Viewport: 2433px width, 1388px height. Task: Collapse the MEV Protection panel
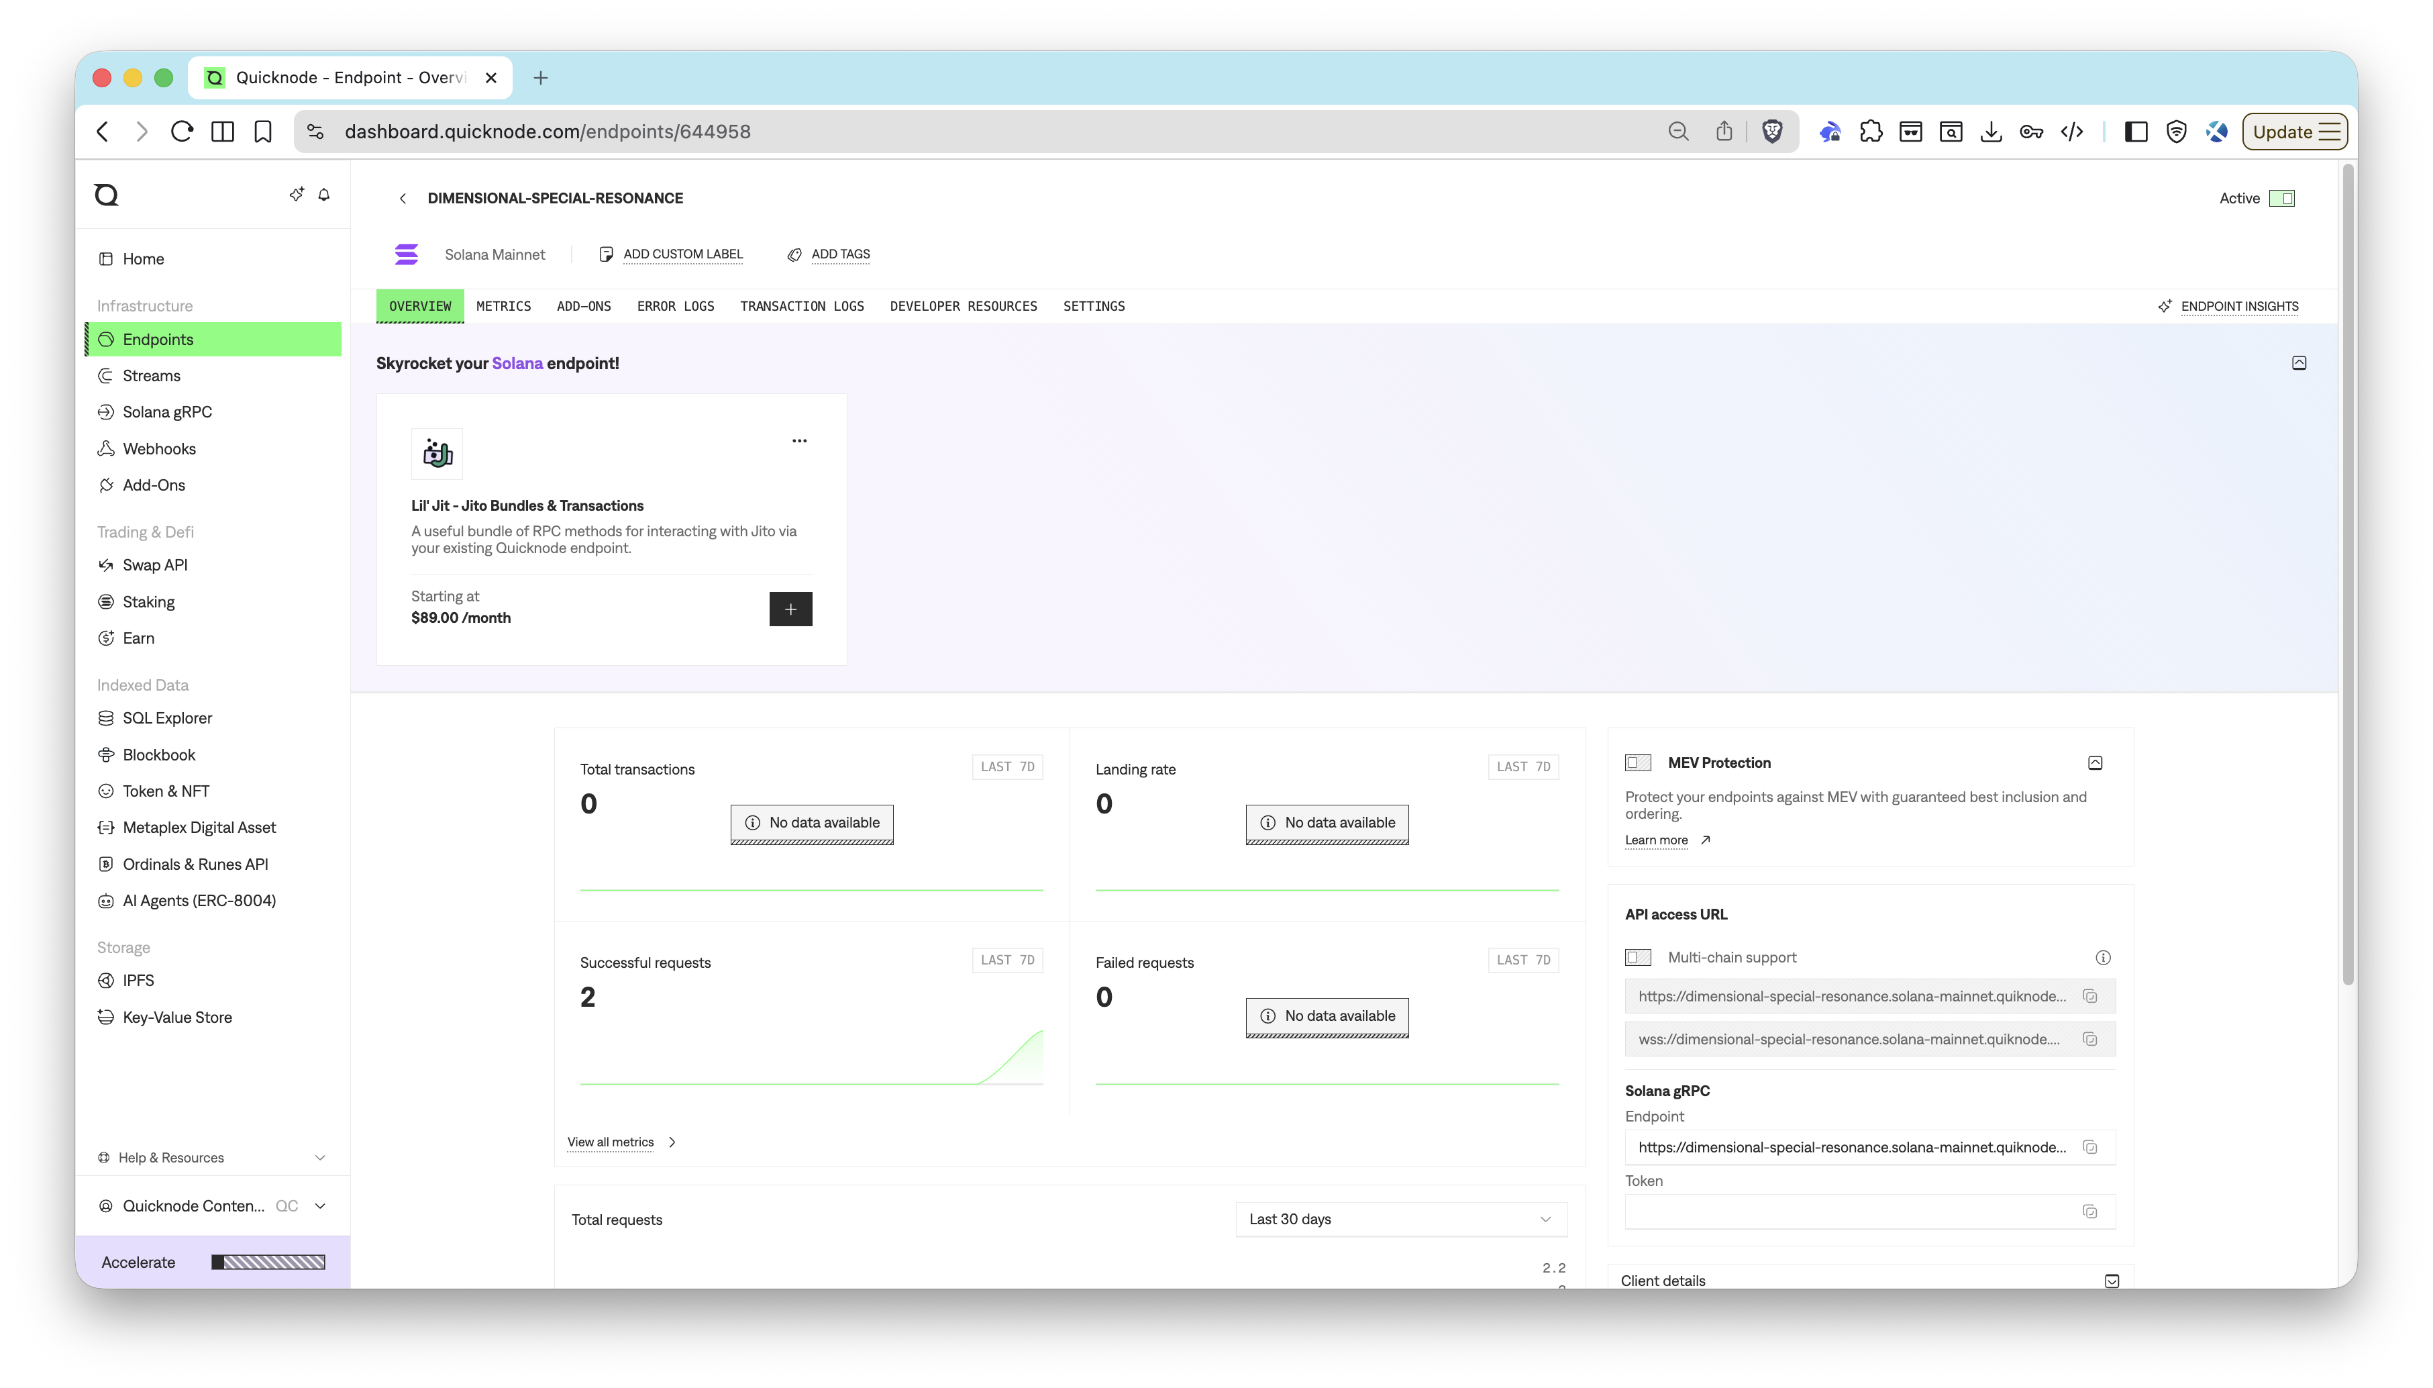pyautogui.click(x=2095, y=762)
